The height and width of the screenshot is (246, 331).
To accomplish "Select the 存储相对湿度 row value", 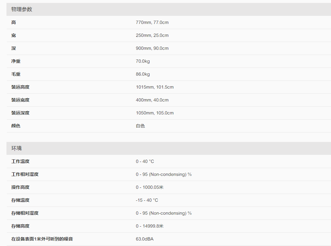I will [164, 213].
